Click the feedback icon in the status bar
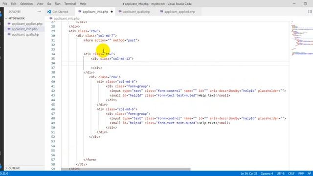Viewport: 313px width, 176px height. click(309, 174)
